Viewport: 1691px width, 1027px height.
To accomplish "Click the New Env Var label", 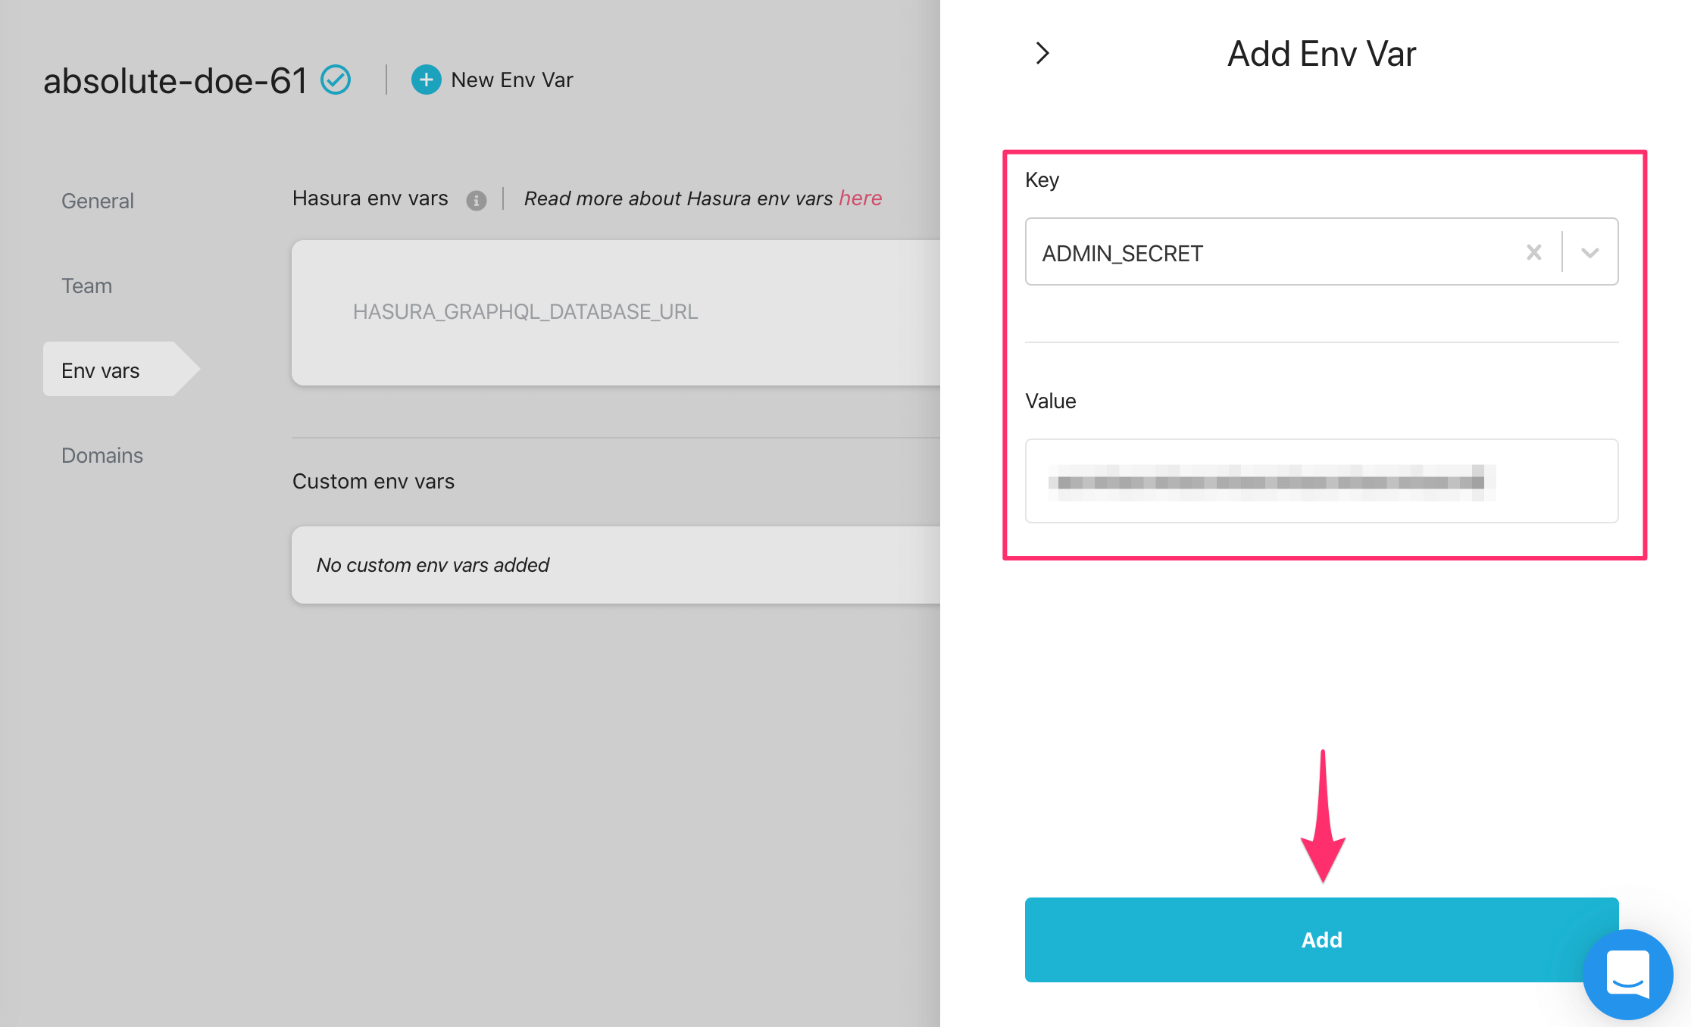I will [512, 80].
